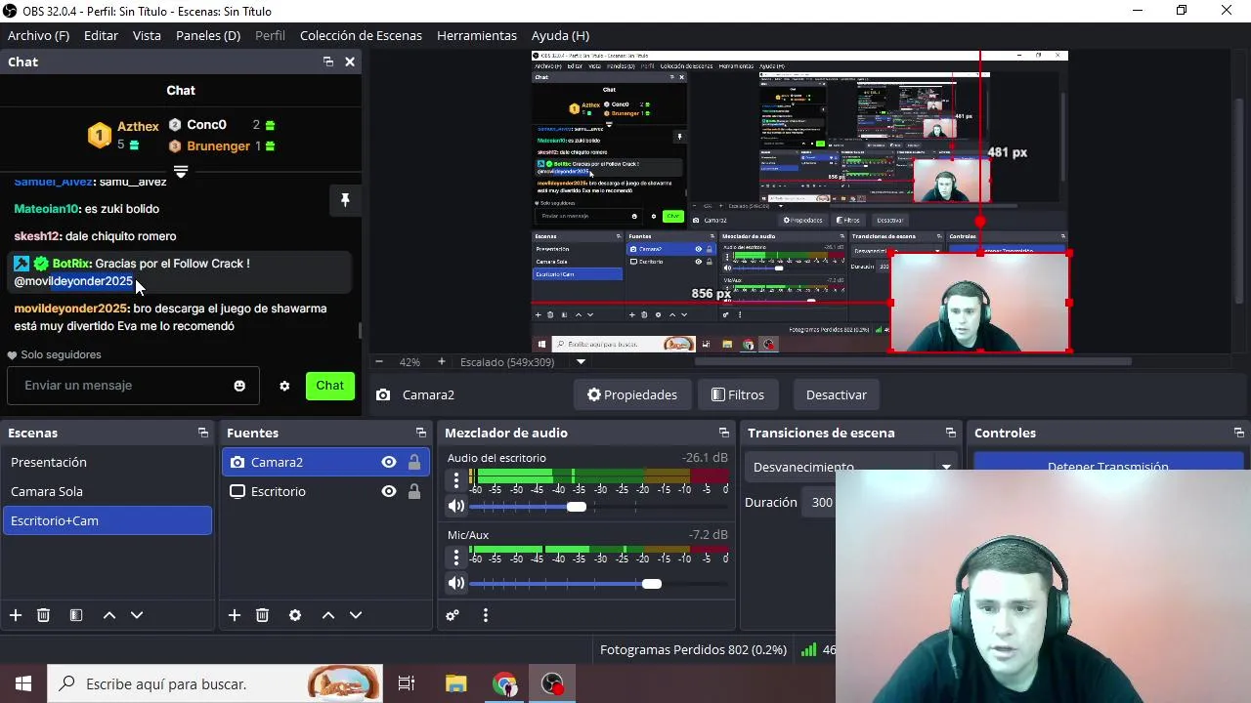Remove the selected source
Screen dimensions: 1251x703
click(262, 615)
